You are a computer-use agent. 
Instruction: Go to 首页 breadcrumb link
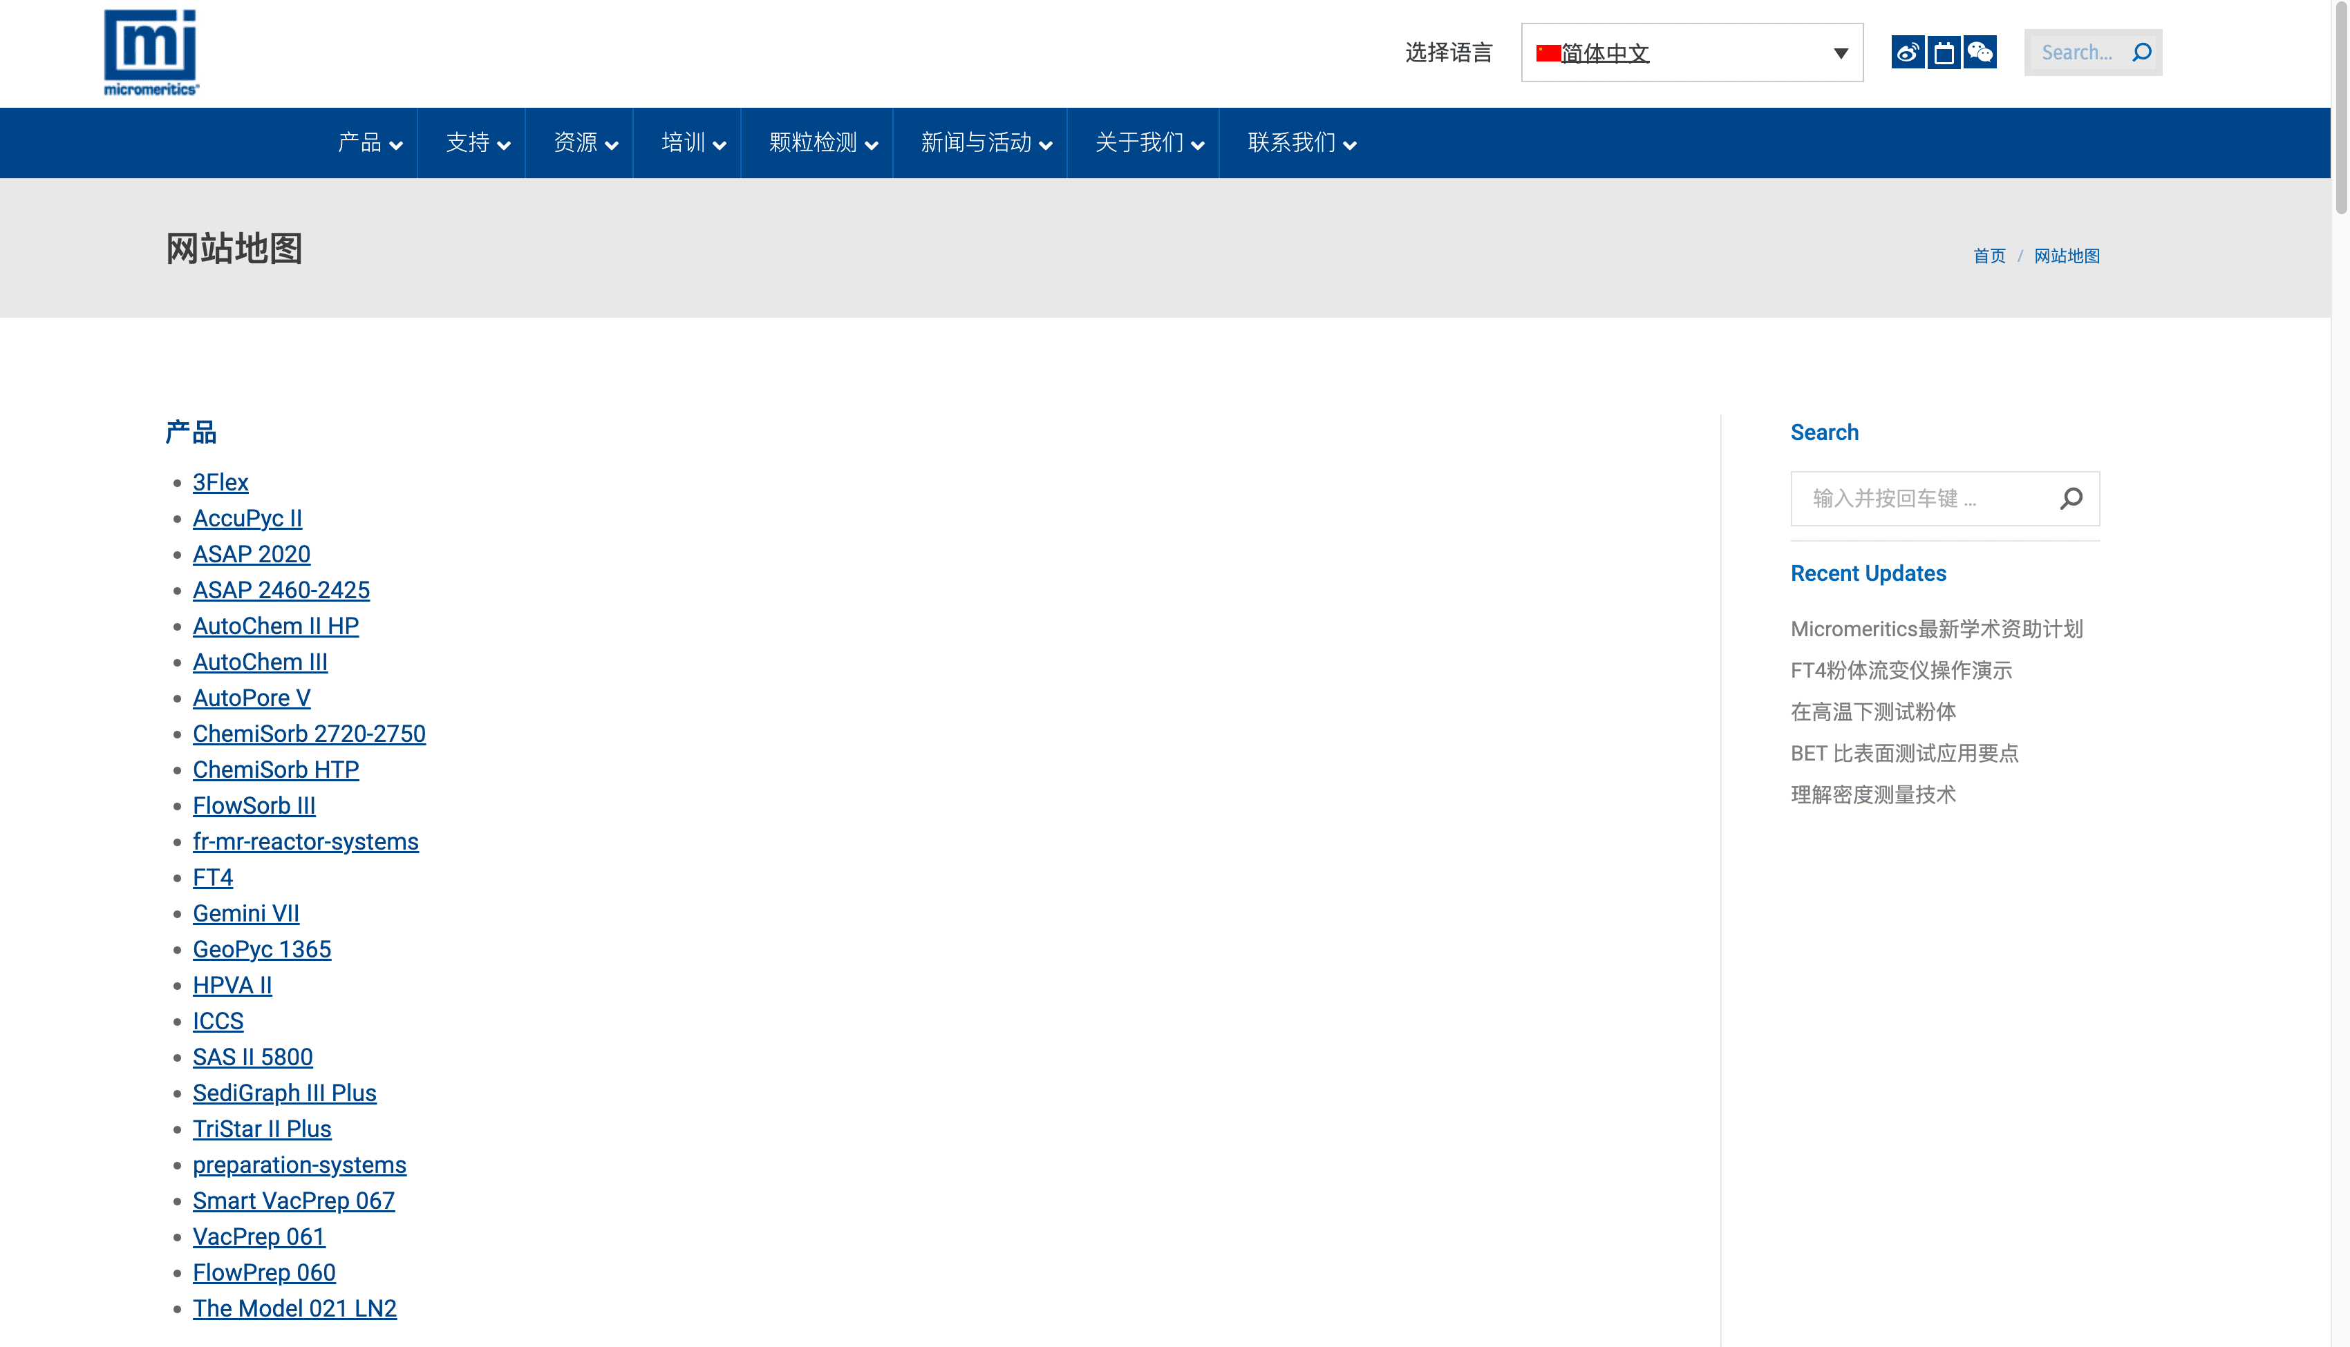[x=1989, y=256]
